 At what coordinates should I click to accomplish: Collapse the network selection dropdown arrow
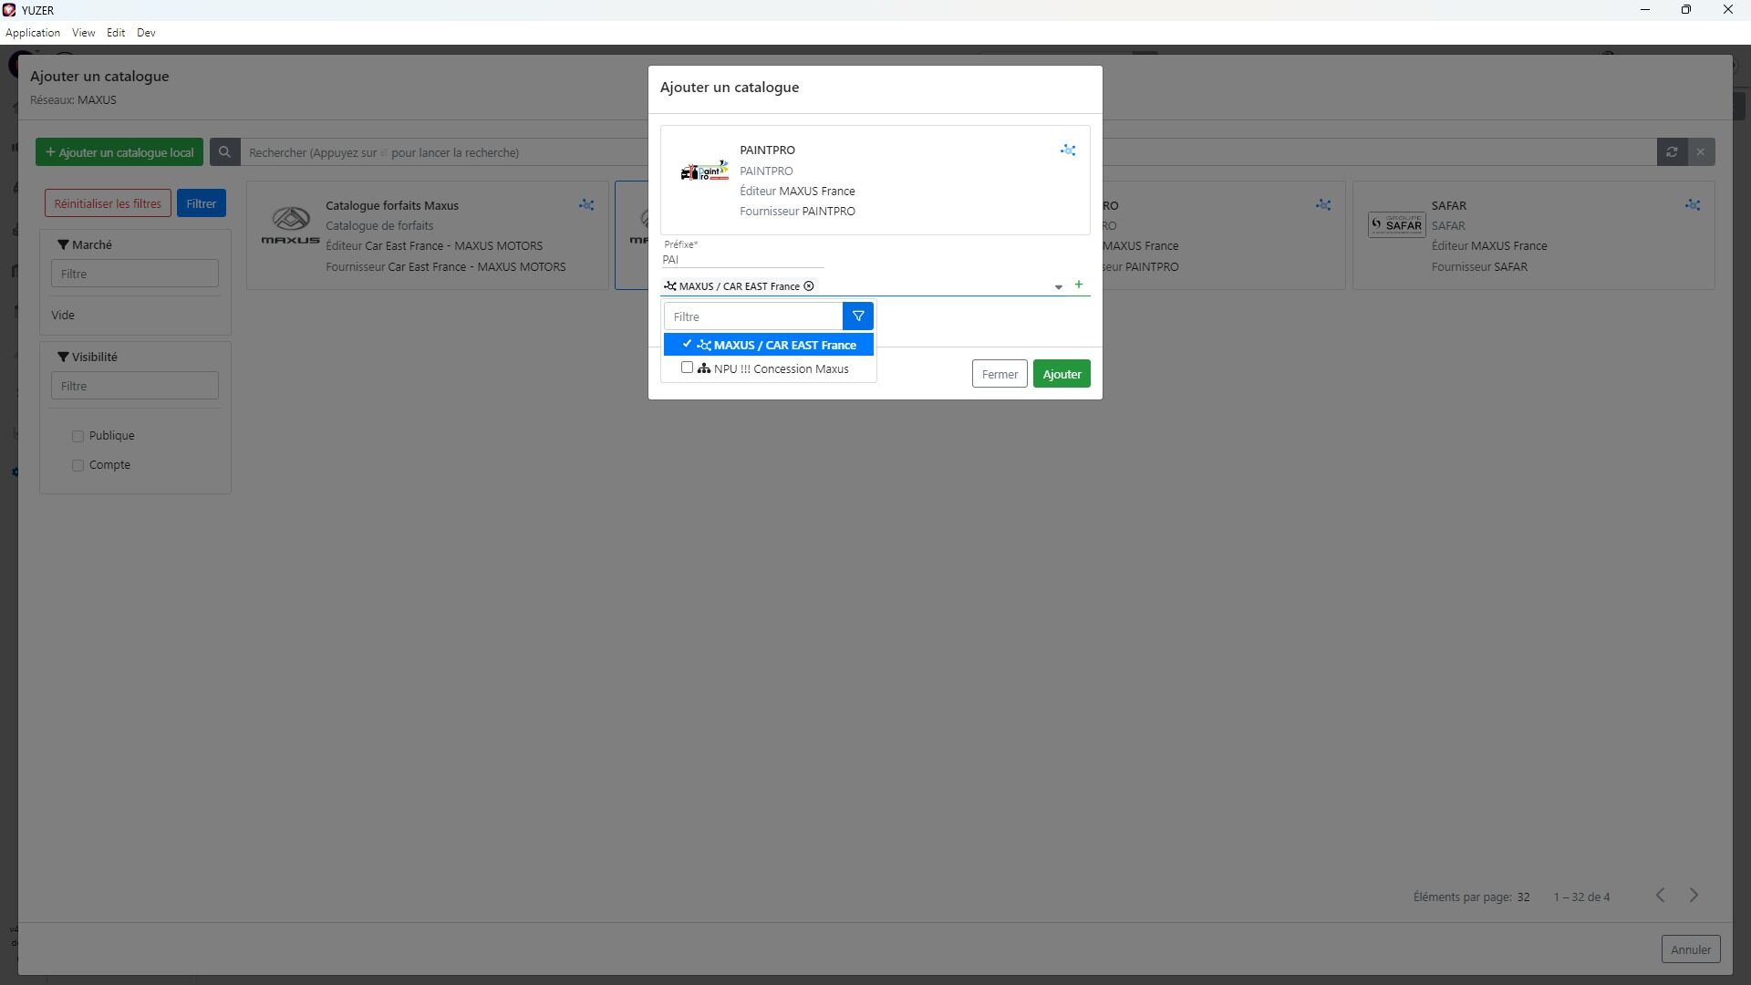click(1058, 287)
